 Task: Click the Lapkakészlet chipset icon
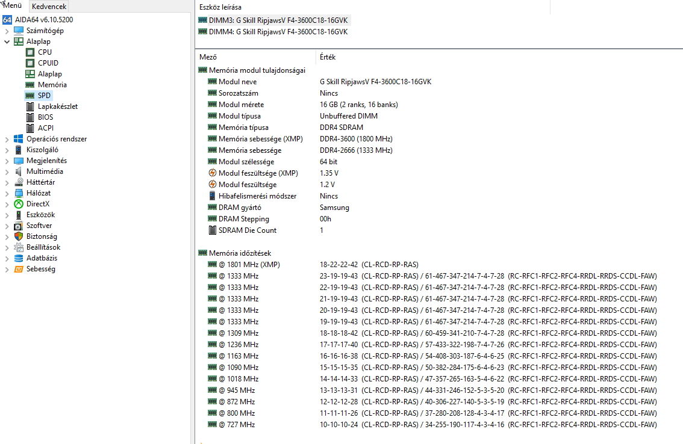coord(30,106)
